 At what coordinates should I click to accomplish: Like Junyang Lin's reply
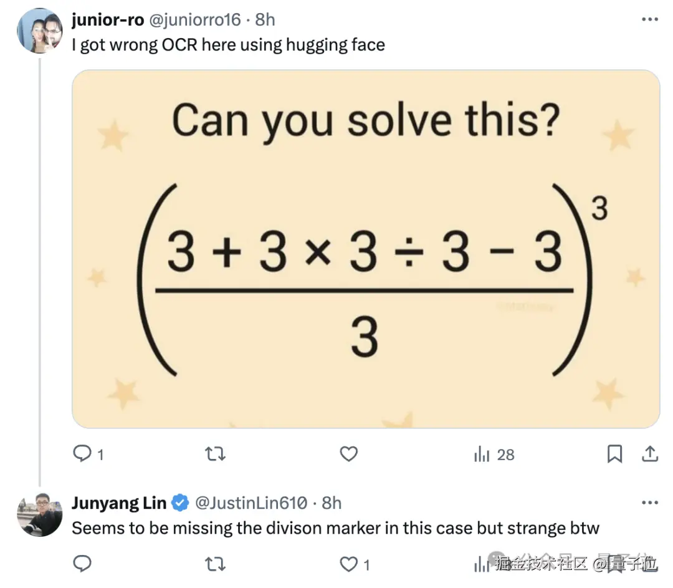click(x=348, y=564)
